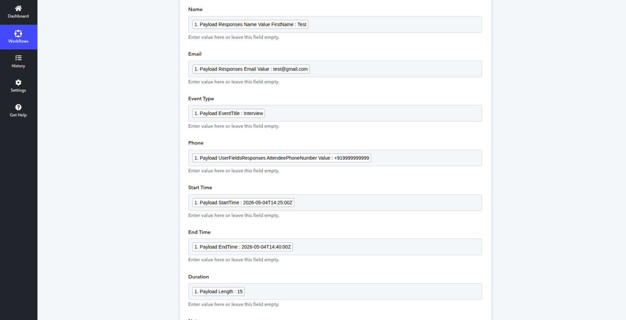
Task: Select the FirstName : Test payload tag
Action: point(250,24)
